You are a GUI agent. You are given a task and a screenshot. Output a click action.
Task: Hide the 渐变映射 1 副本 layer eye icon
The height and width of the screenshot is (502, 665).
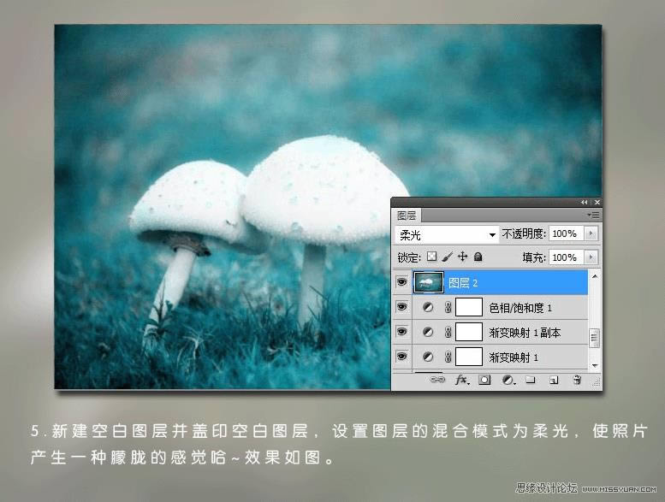point(401,332)
